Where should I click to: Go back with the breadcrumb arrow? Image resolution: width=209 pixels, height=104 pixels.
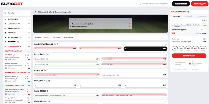point(35,12)
